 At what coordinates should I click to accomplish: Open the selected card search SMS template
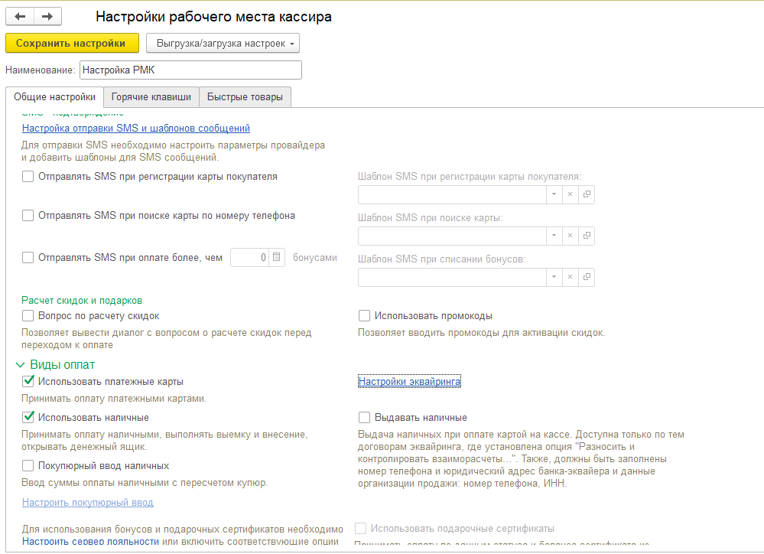587,236
